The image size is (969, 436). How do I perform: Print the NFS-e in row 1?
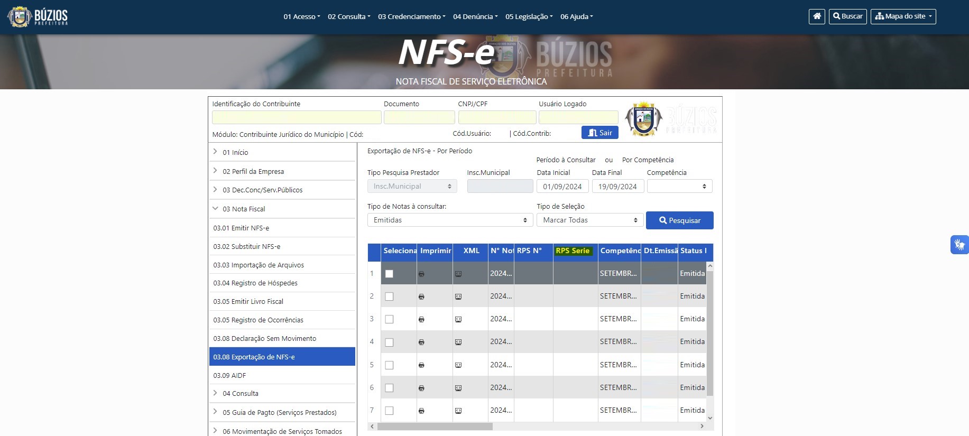click(x=421, y=274)
